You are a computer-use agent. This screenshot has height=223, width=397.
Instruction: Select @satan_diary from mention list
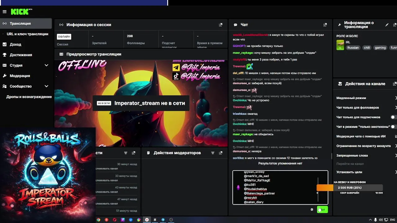click(254, 202)
